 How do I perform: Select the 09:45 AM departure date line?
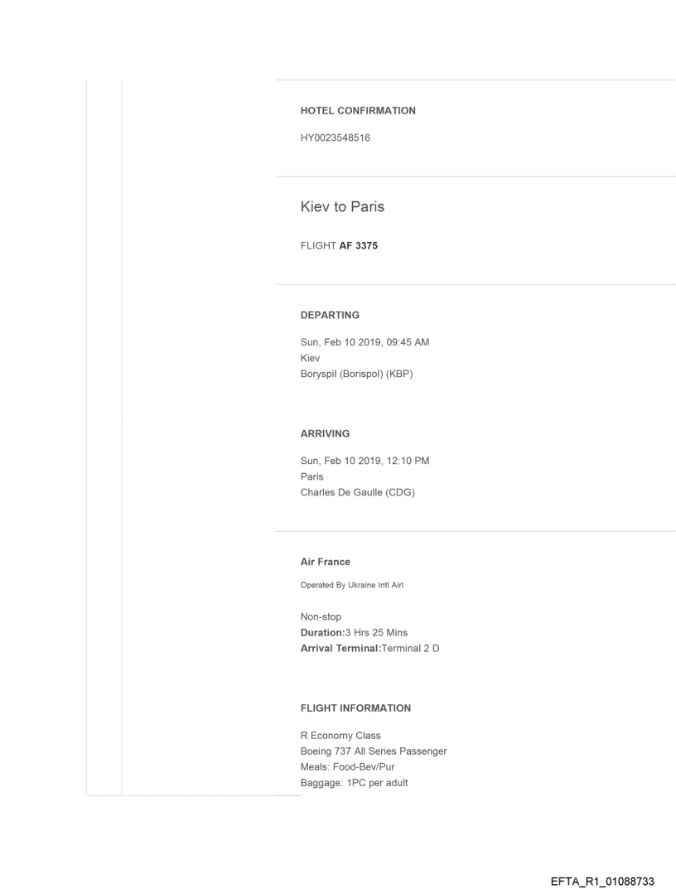click(x=365, y=343)
